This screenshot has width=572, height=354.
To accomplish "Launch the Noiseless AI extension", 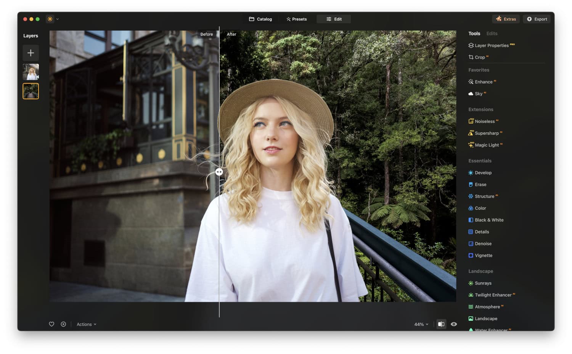I will (x=486, y=121).
